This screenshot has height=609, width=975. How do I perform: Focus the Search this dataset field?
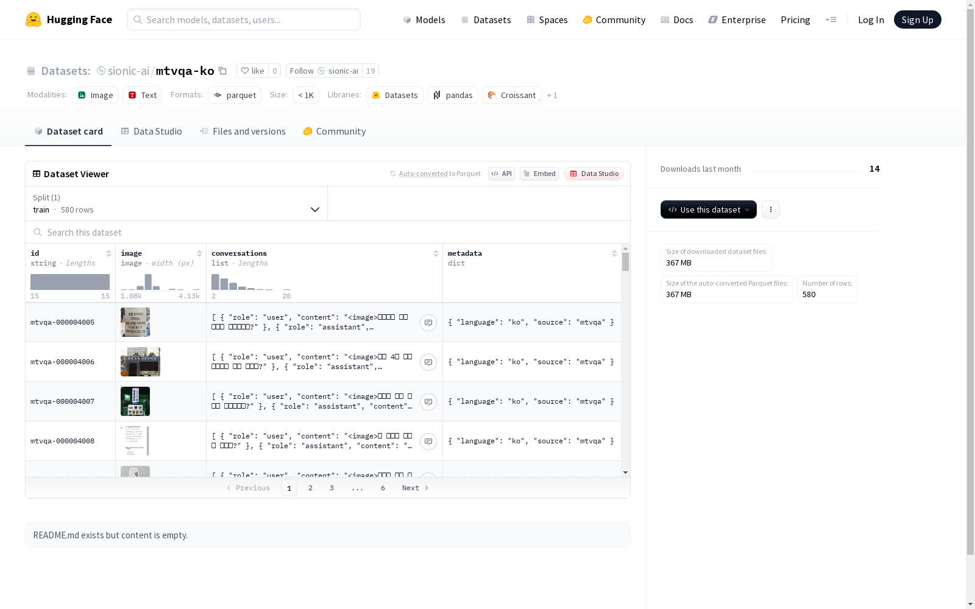point(328,233)
